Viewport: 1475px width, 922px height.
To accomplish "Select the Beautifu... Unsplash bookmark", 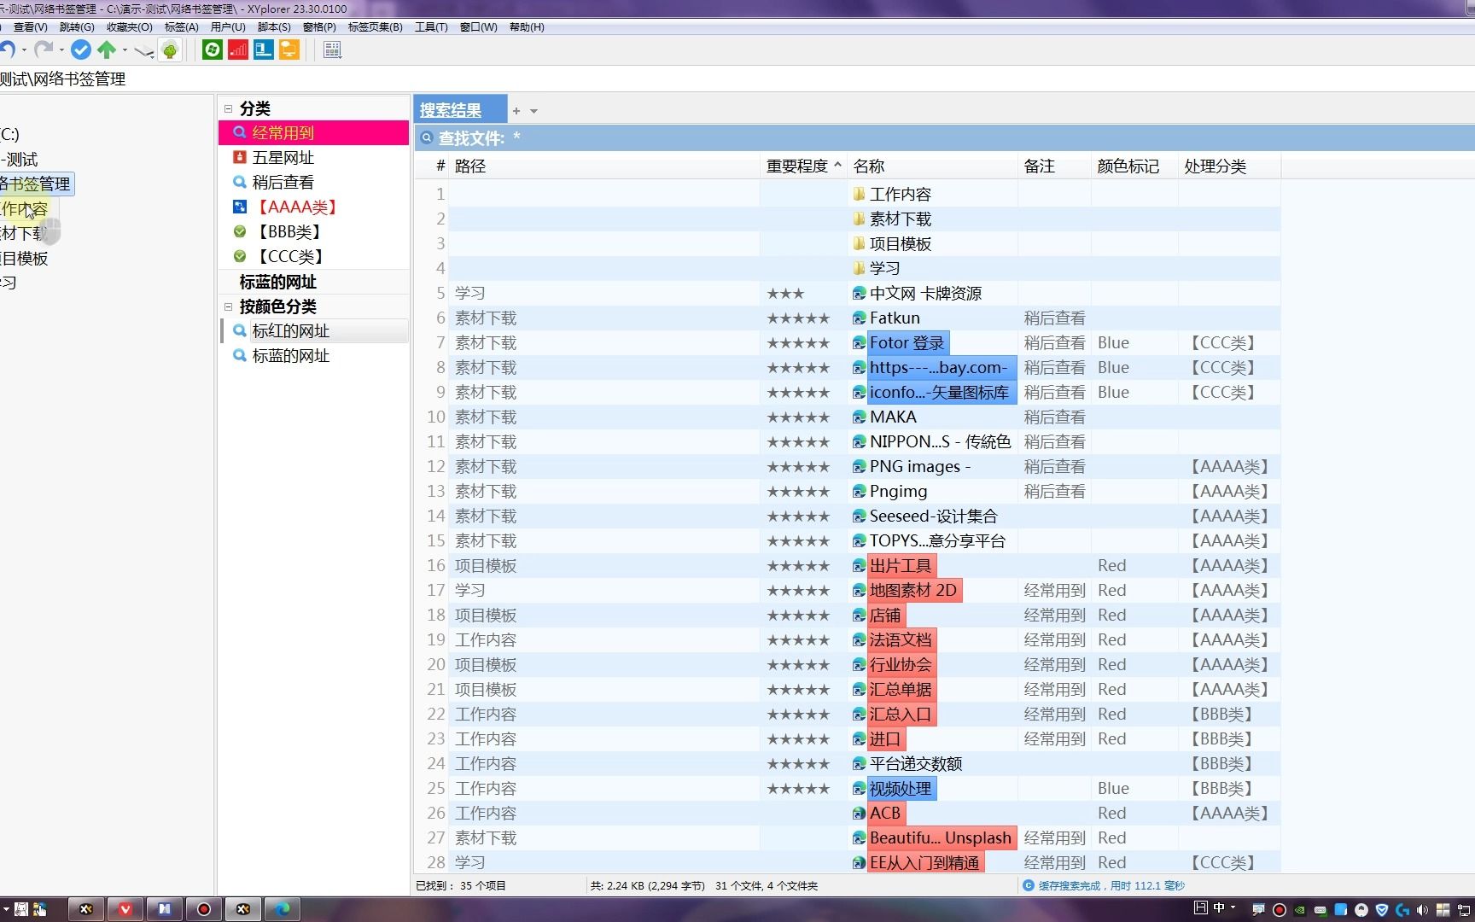I will [x=941, y=838].
